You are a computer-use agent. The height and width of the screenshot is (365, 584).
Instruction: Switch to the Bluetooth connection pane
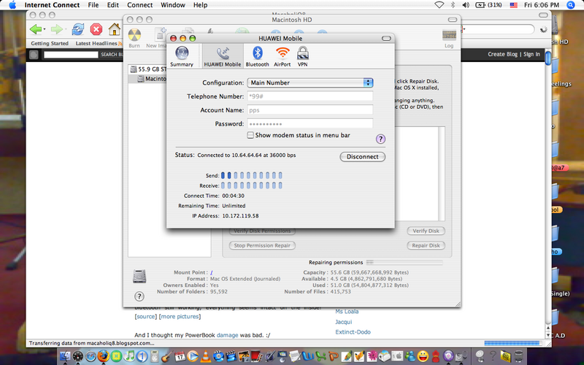(x=257, y=56)
